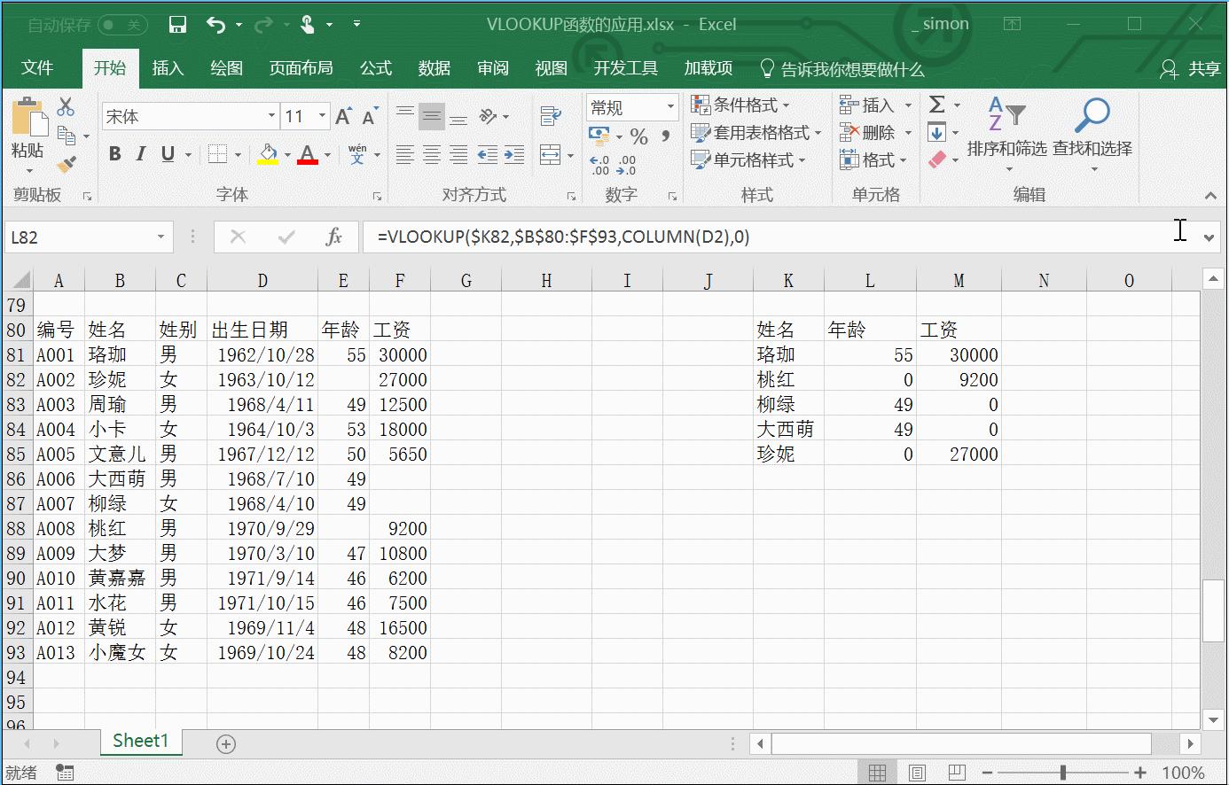Click the 共享 share button

click(1191, 69)
